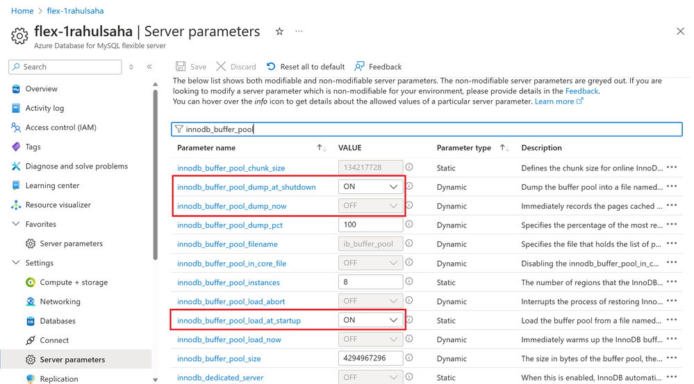
Task: Click the sidebar Search input field
Action: click(65, 67)
